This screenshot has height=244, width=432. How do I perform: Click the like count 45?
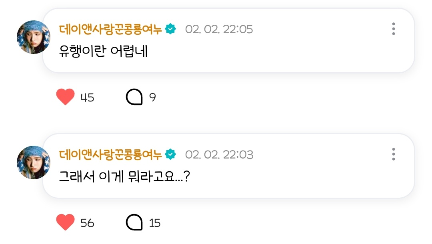pos(87,97)
